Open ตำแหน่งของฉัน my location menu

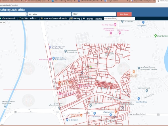tap(9, 18)
